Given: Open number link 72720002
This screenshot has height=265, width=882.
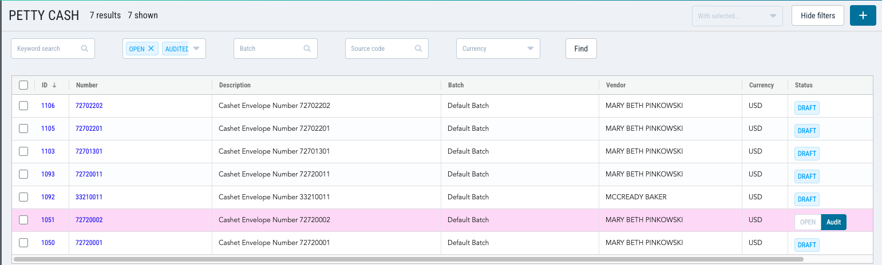Looking at the screenshot, I should point(89,220).
